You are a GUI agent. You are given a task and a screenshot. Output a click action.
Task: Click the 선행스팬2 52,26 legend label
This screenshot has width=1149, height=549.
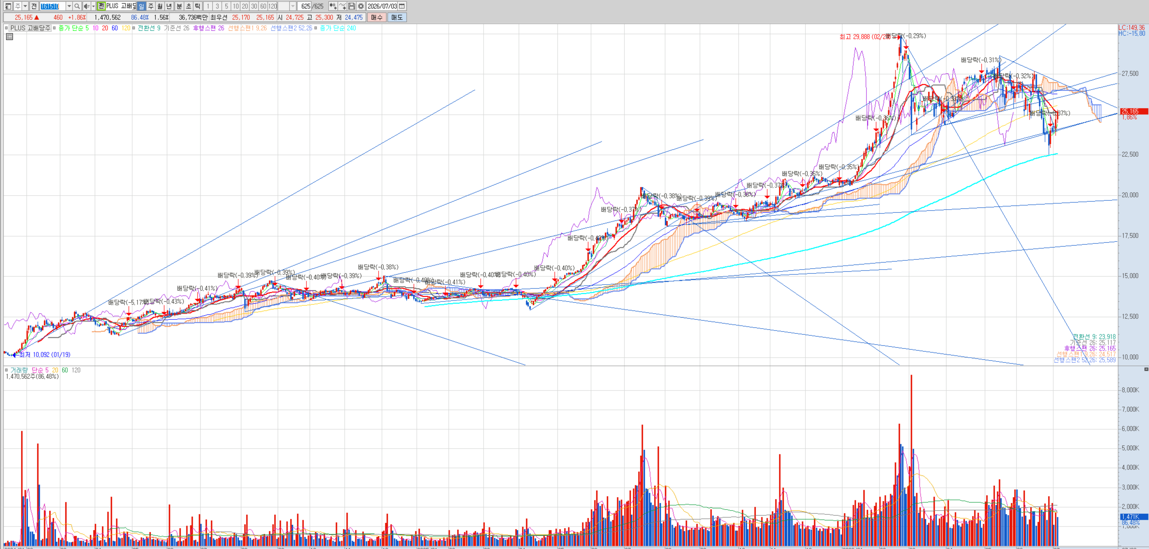click(291, 28)
